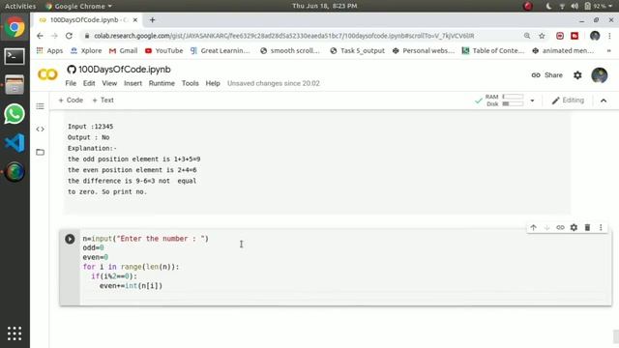619x348 pixels.
Task: Open cell more-actions menu
Action: 601,228
